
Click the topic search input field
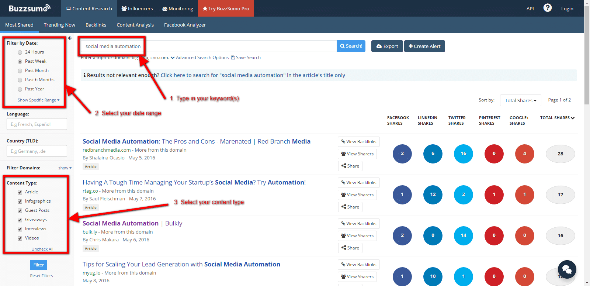pos(209,46)
